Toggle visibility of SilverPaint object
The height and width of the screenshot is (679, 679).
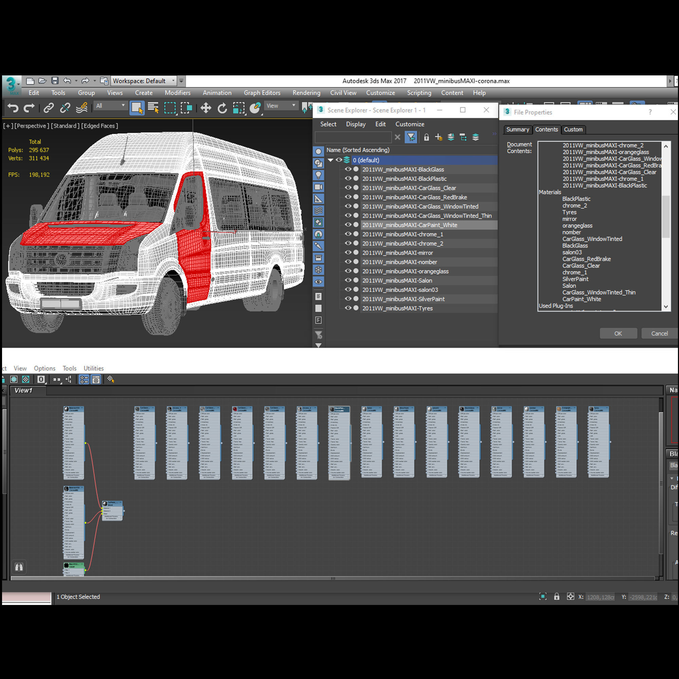point(348,299)
